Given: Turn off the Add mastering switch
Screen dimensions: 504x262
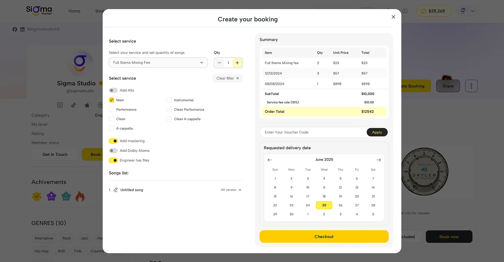Looking at the screenshot, I should [x=113, y=141].
